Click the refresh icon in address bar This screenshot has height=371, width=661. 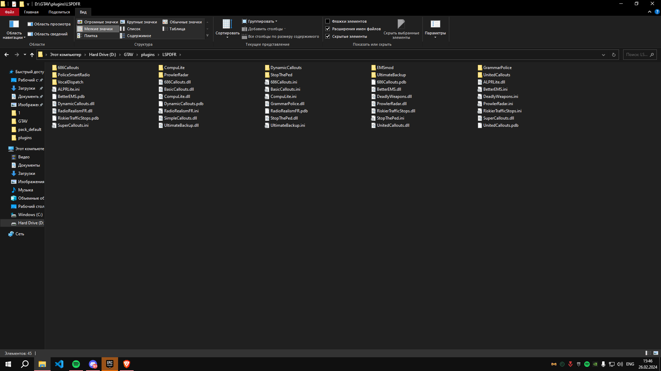click(x=613, y=55)
